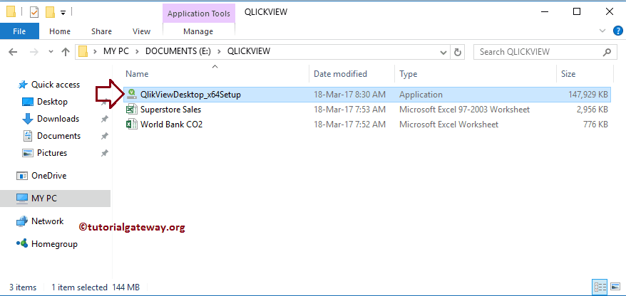Expand the address bar history dropdown
The image size is (626, 296).
coord(443,52)
